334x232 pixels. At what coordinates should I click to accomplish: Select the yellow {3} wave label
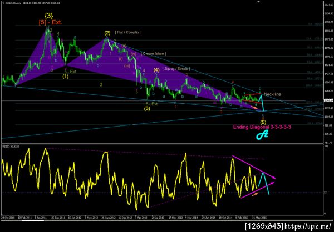pos(48,16)
